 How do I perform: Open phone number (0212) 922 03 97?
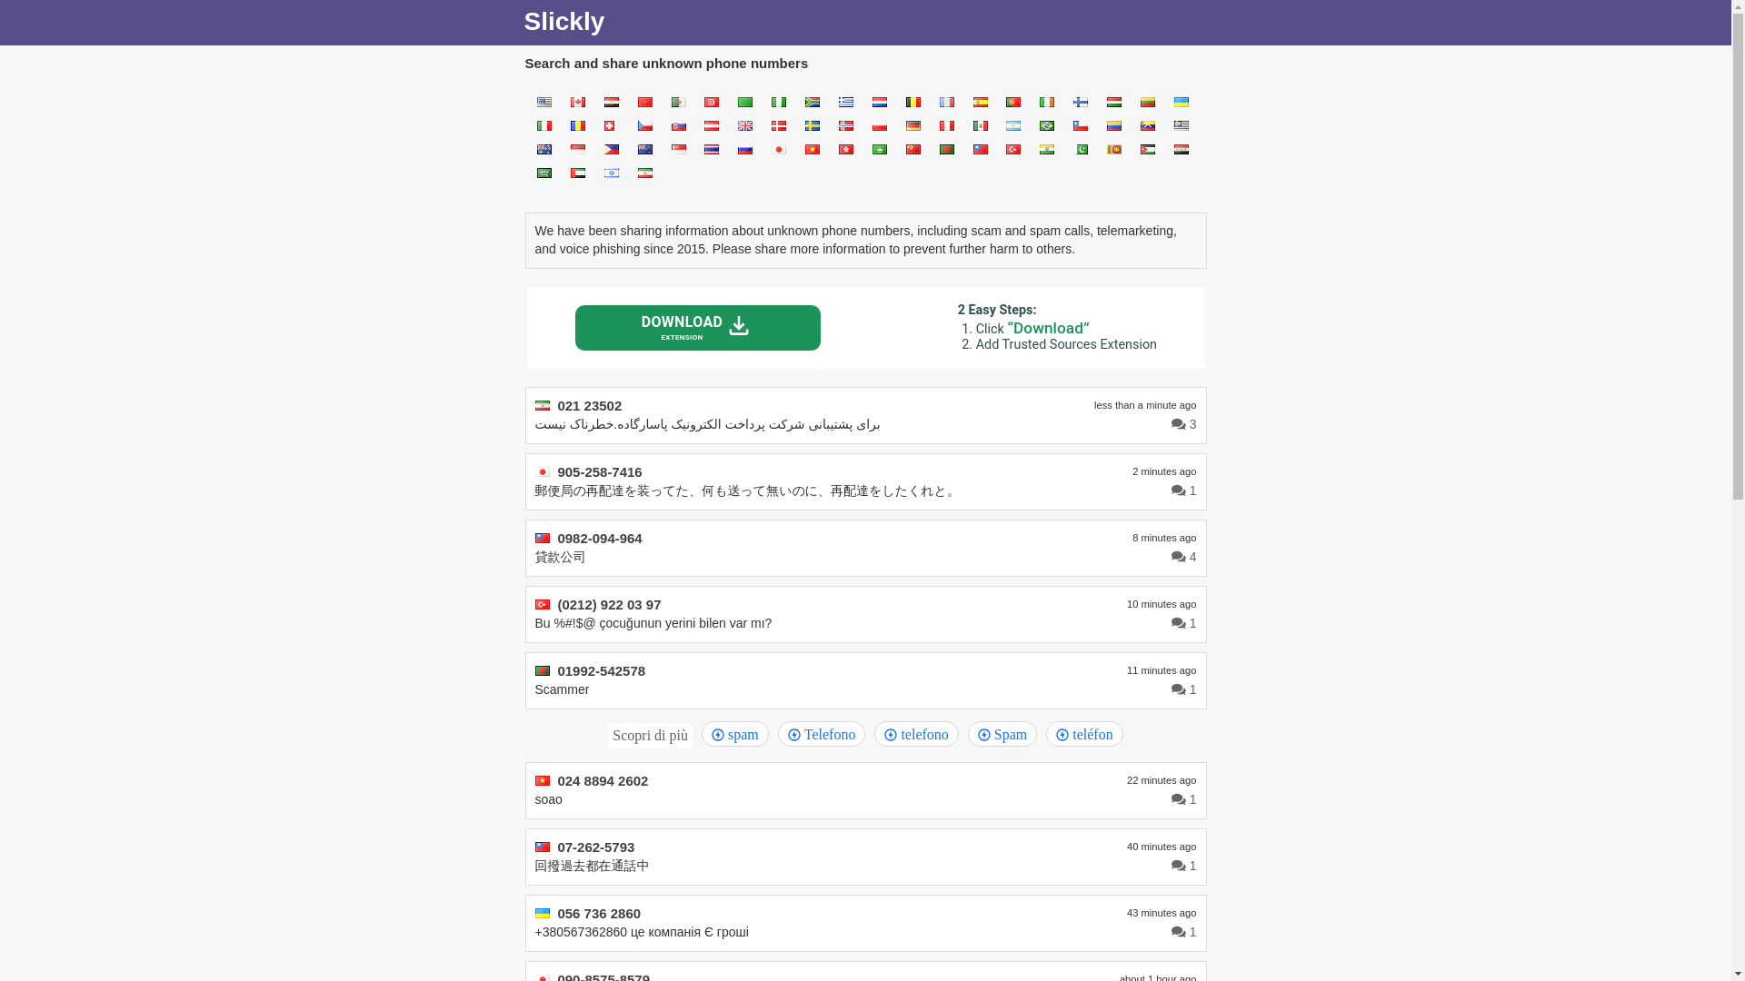tap(609, 605)
